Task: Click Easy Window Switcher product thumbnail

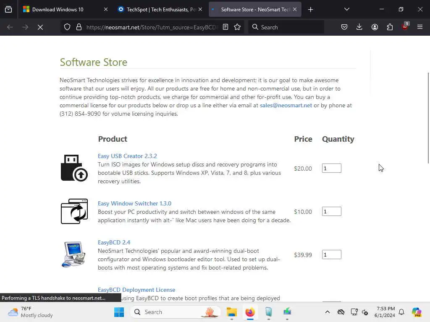Action: click(x=74, y=211)
